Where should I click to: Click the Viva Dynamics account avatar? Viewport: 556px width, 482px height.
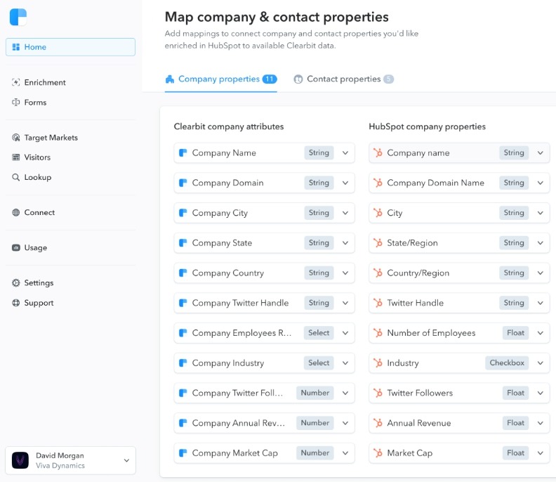[x=20, y=460]
